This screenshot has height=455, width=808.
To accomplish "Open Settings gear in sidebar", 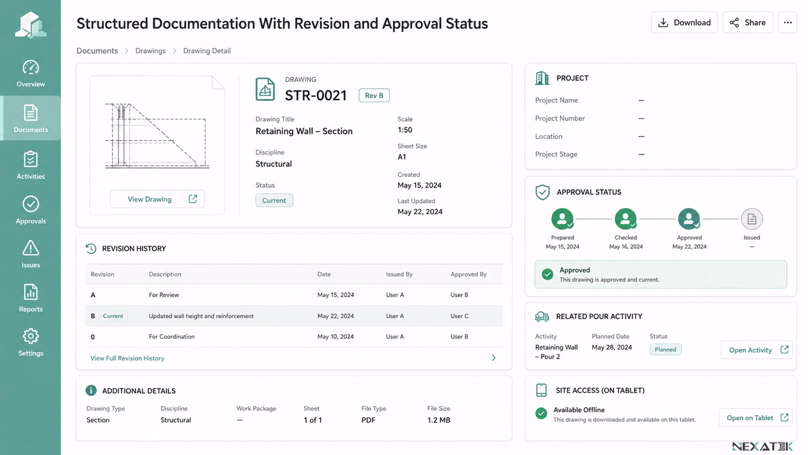I will (31, 336).
